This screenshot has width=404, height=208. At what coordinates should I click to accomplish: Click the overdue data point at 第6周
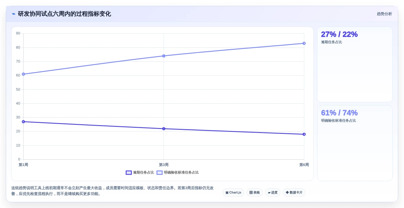tap(304, 134)
